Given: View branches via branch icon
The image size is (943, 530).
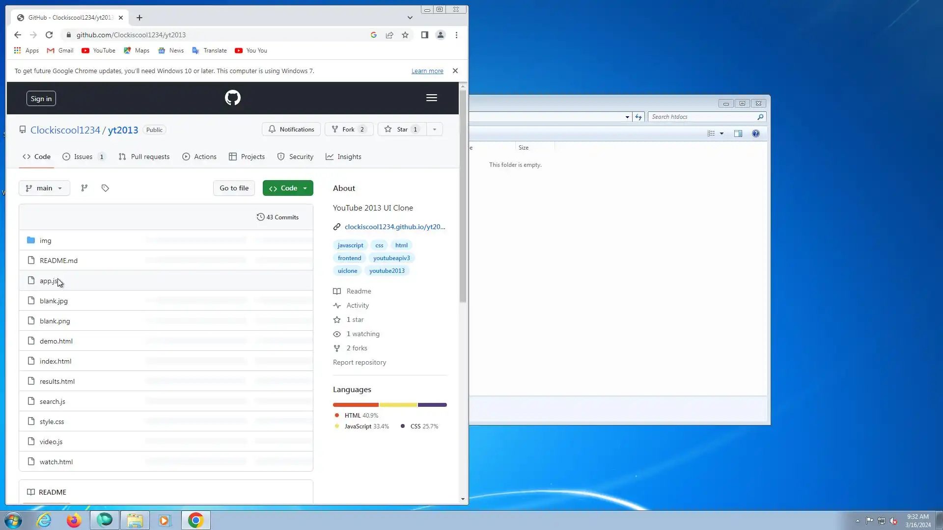Looking at the screenshot, I should pyautogui.click(x=84, y=188).
